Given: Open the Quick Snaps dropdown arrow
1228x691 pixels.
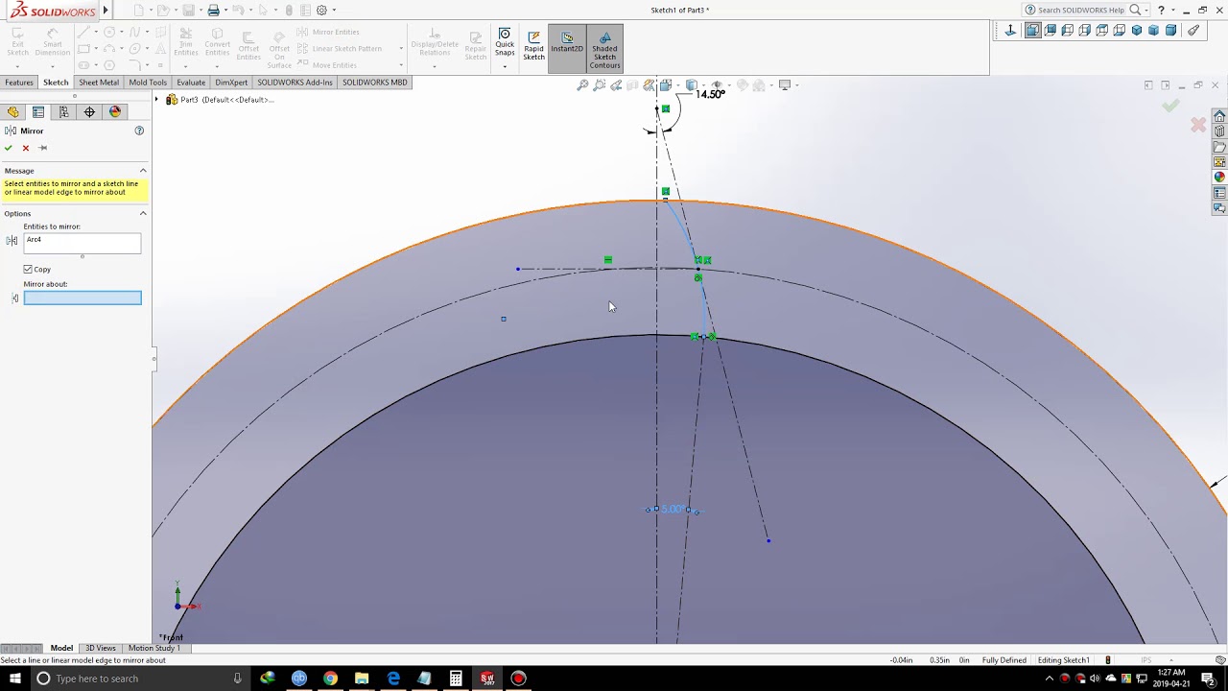Looking at the screenshot, I should click(x=505, y=65).
